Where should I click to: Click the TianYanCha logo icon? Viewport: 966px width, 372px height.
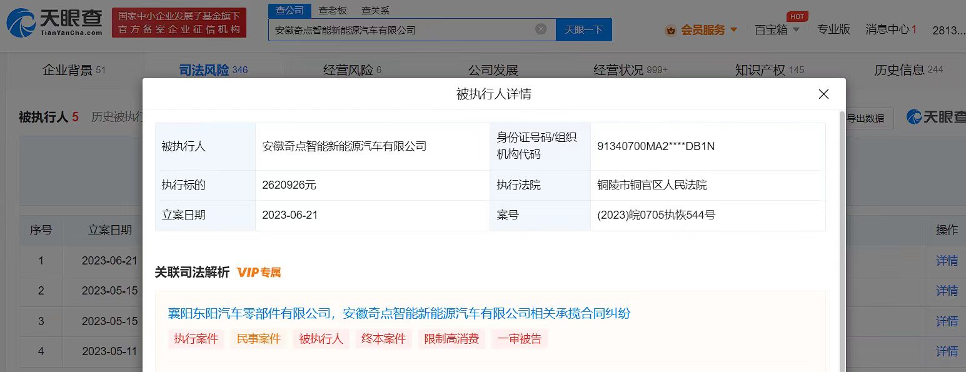coord(21,23)
